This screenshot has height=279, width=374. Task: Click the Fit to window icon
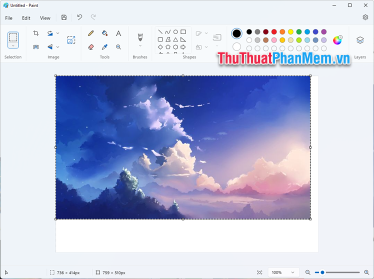coord(259,272)
